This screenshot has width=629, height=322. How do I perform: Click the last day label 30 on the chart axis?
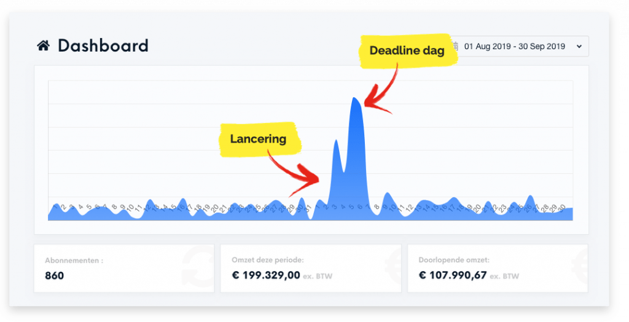point(561,209)
